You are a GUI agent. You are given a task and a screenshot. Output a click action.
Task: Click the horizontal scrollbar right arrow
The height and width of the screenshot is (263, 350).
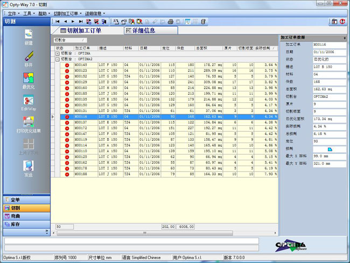pos(275,233)
